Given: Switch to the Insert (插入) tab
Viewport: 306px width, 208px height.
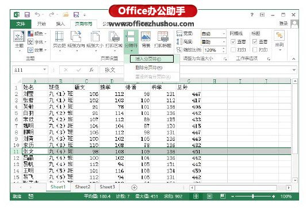Looking at the screenshot, I should (60, 24).
